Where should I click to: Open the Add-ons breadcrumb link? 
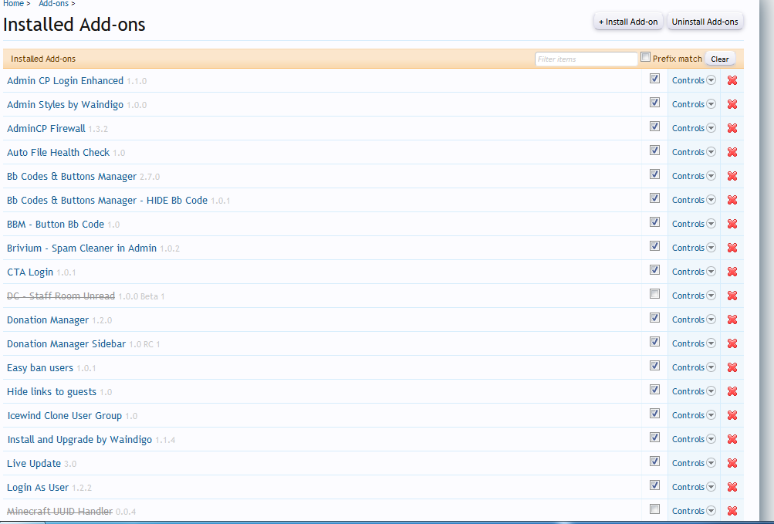coord(52,4)
